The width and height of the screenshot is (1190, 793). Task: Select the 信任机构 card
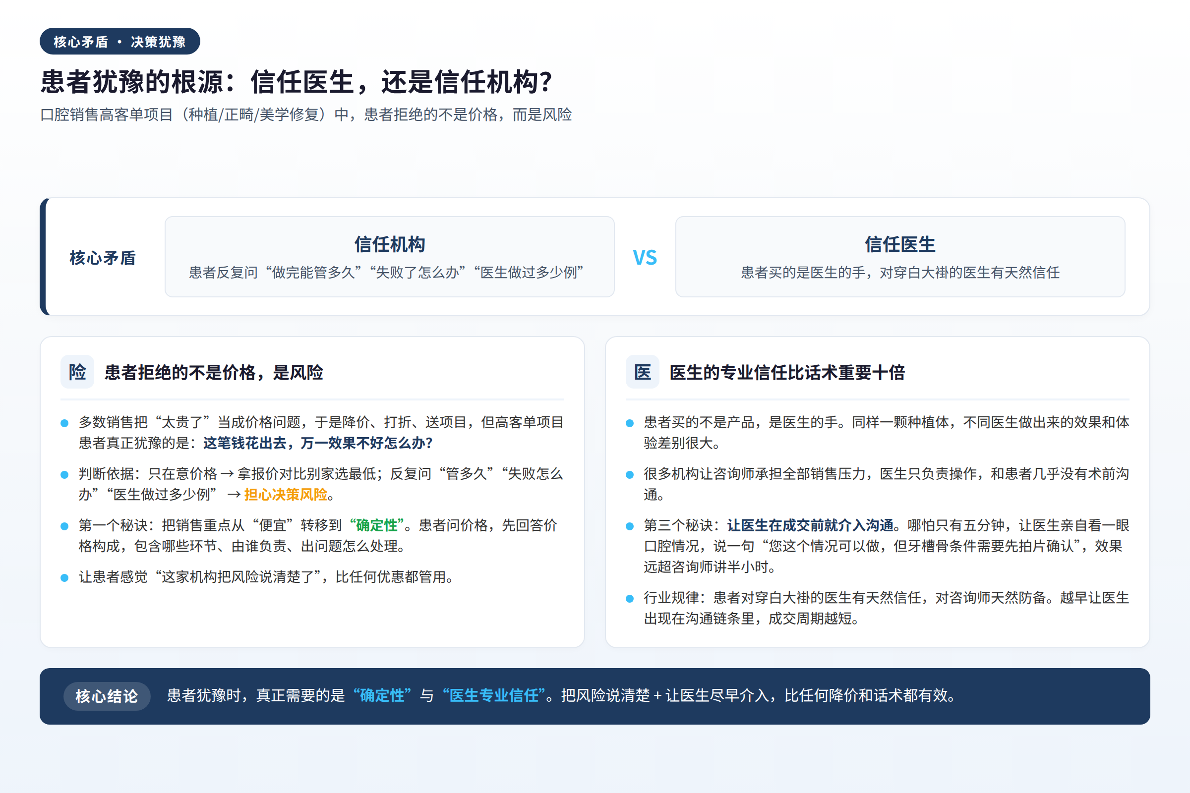(x=390, y=257)
